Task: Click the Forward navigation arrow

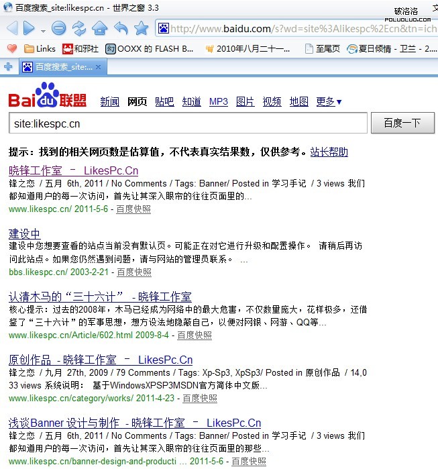Action: (x=29, y=28)
